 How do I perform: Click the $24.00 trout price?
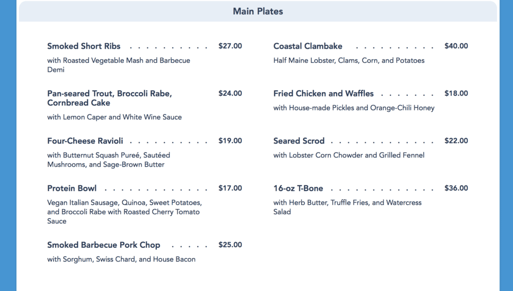tap(230, 93)
